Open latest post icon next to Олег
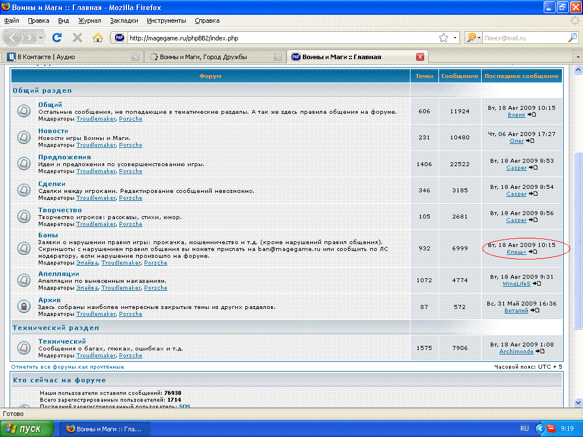This screenshot has width=583, height=437. [x=530, y=141]
